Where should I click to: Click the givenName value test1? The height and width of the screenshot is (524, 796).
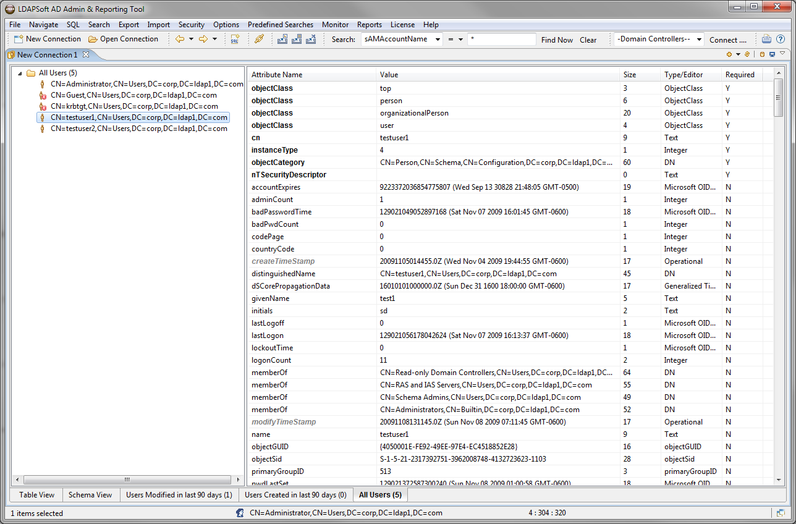click(387, 298)
